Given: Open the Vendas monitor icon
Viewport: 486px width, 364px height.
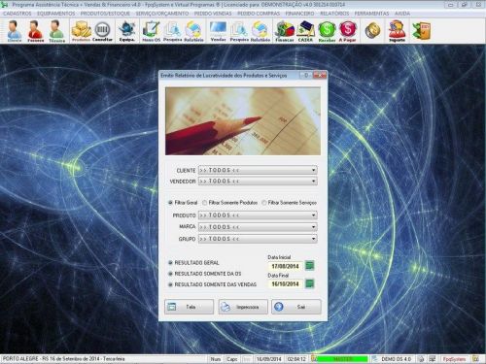Looking at the screenshot, I should 218,31.
